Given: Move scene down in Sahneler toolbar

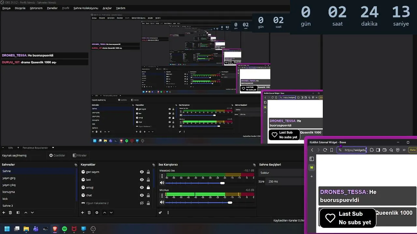Looking at the screenshot, I should (32, 213).
